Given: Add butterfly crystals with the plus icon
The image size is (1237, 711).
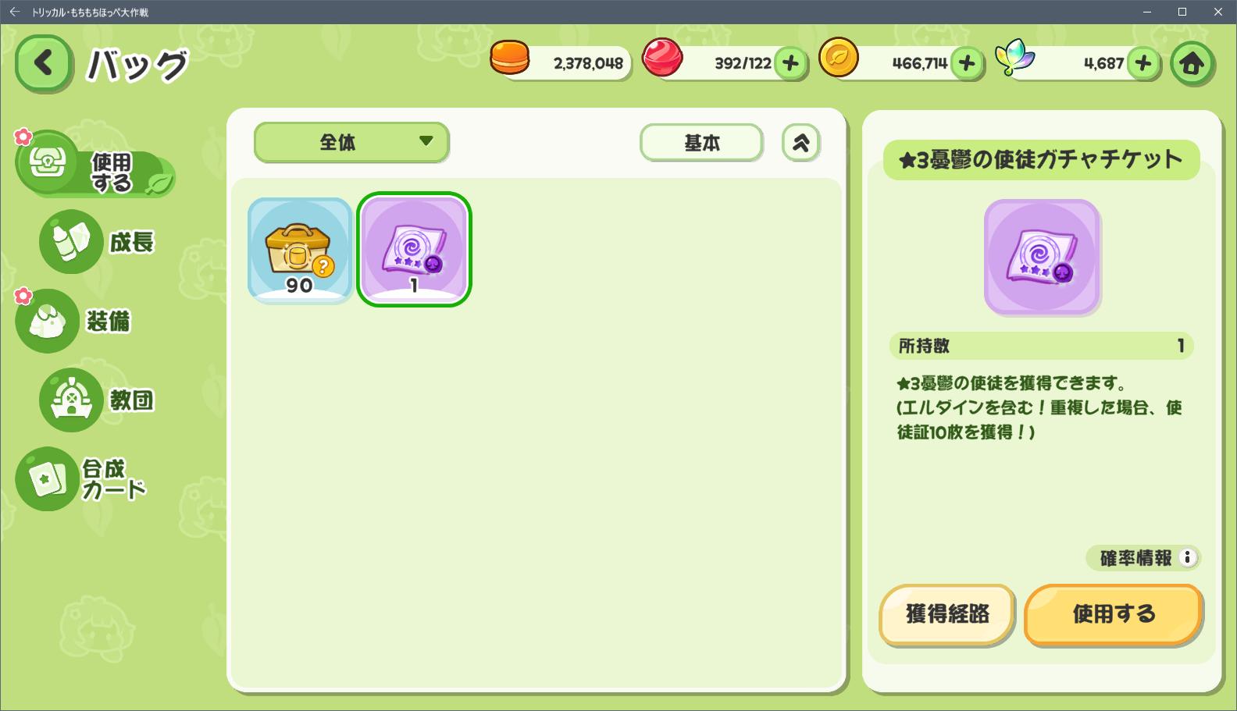Looking at the screenshot, I should [1143, 63].
